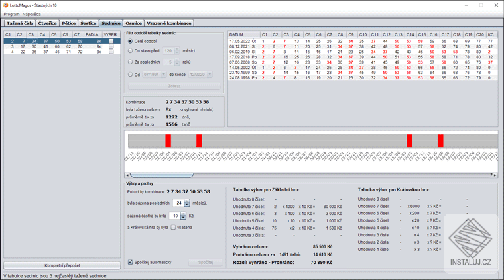This screenshot has width=504, height=280.
Task: Click the months spinner showing 24
Action: [x=178, y=203]
